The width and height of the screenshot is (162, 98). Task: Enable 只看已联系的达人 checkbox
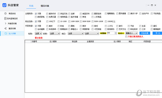pyautogui.click(x=126, y=37)
